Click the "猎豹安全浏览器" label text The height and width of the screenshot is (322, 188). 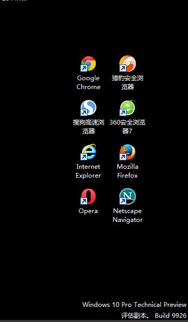click(128, 82)
